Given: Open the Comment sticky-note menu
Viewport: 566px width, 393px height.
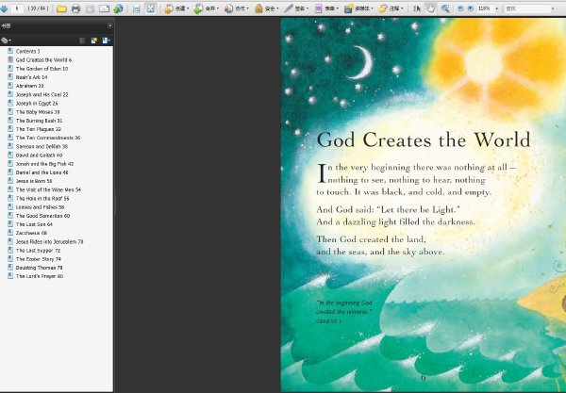Looking at the screenshot, I should (x=391, y=8).
